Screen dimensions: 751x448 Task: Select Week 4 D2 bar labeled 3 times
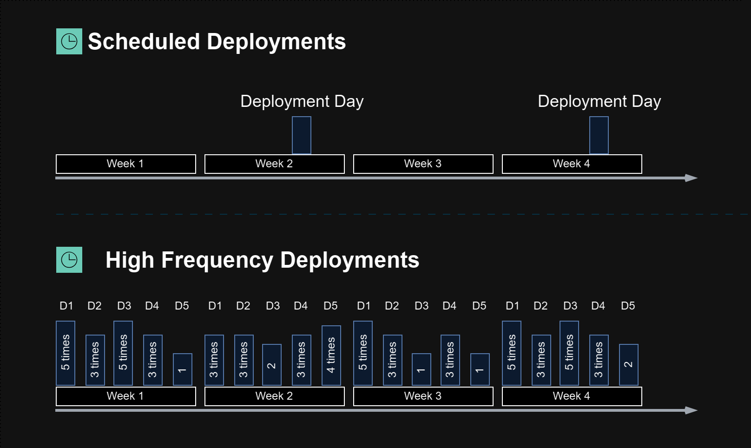coord(541,360)
